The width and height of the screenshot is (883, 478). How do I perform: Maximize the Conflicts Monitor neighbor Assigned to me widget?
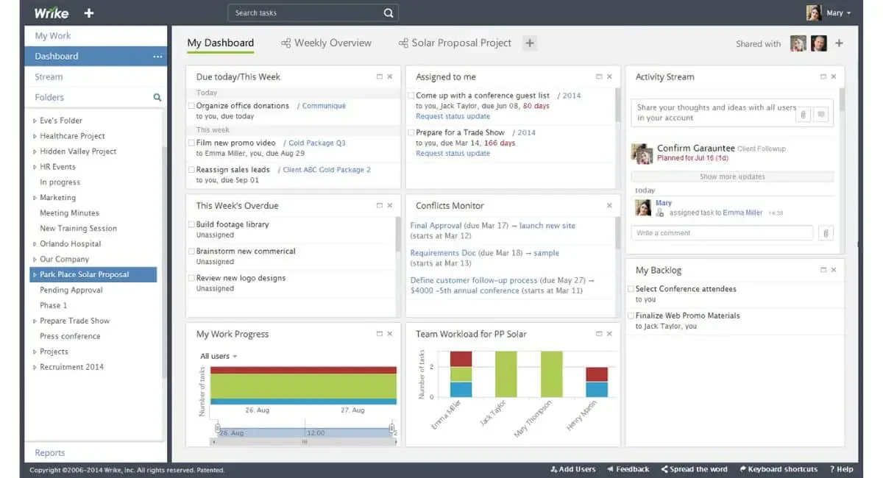[599, 76]
